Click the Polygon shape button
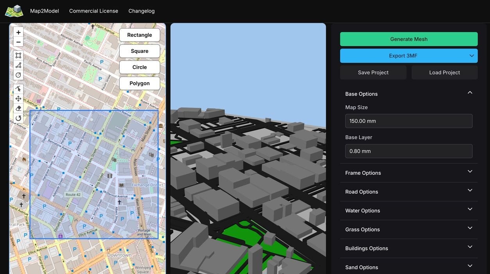This screenshot has height=274, width=490. [x=140, y=83]
